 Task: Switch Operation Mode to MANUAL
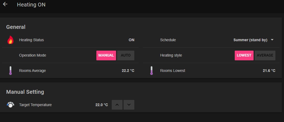[x=106, y=55]
